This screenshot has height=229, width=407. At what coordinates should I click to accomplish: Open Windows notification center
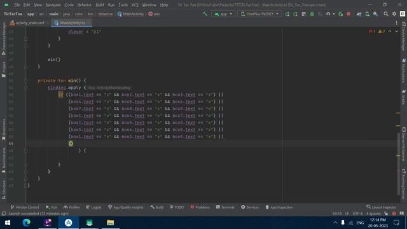pos(396,223)
